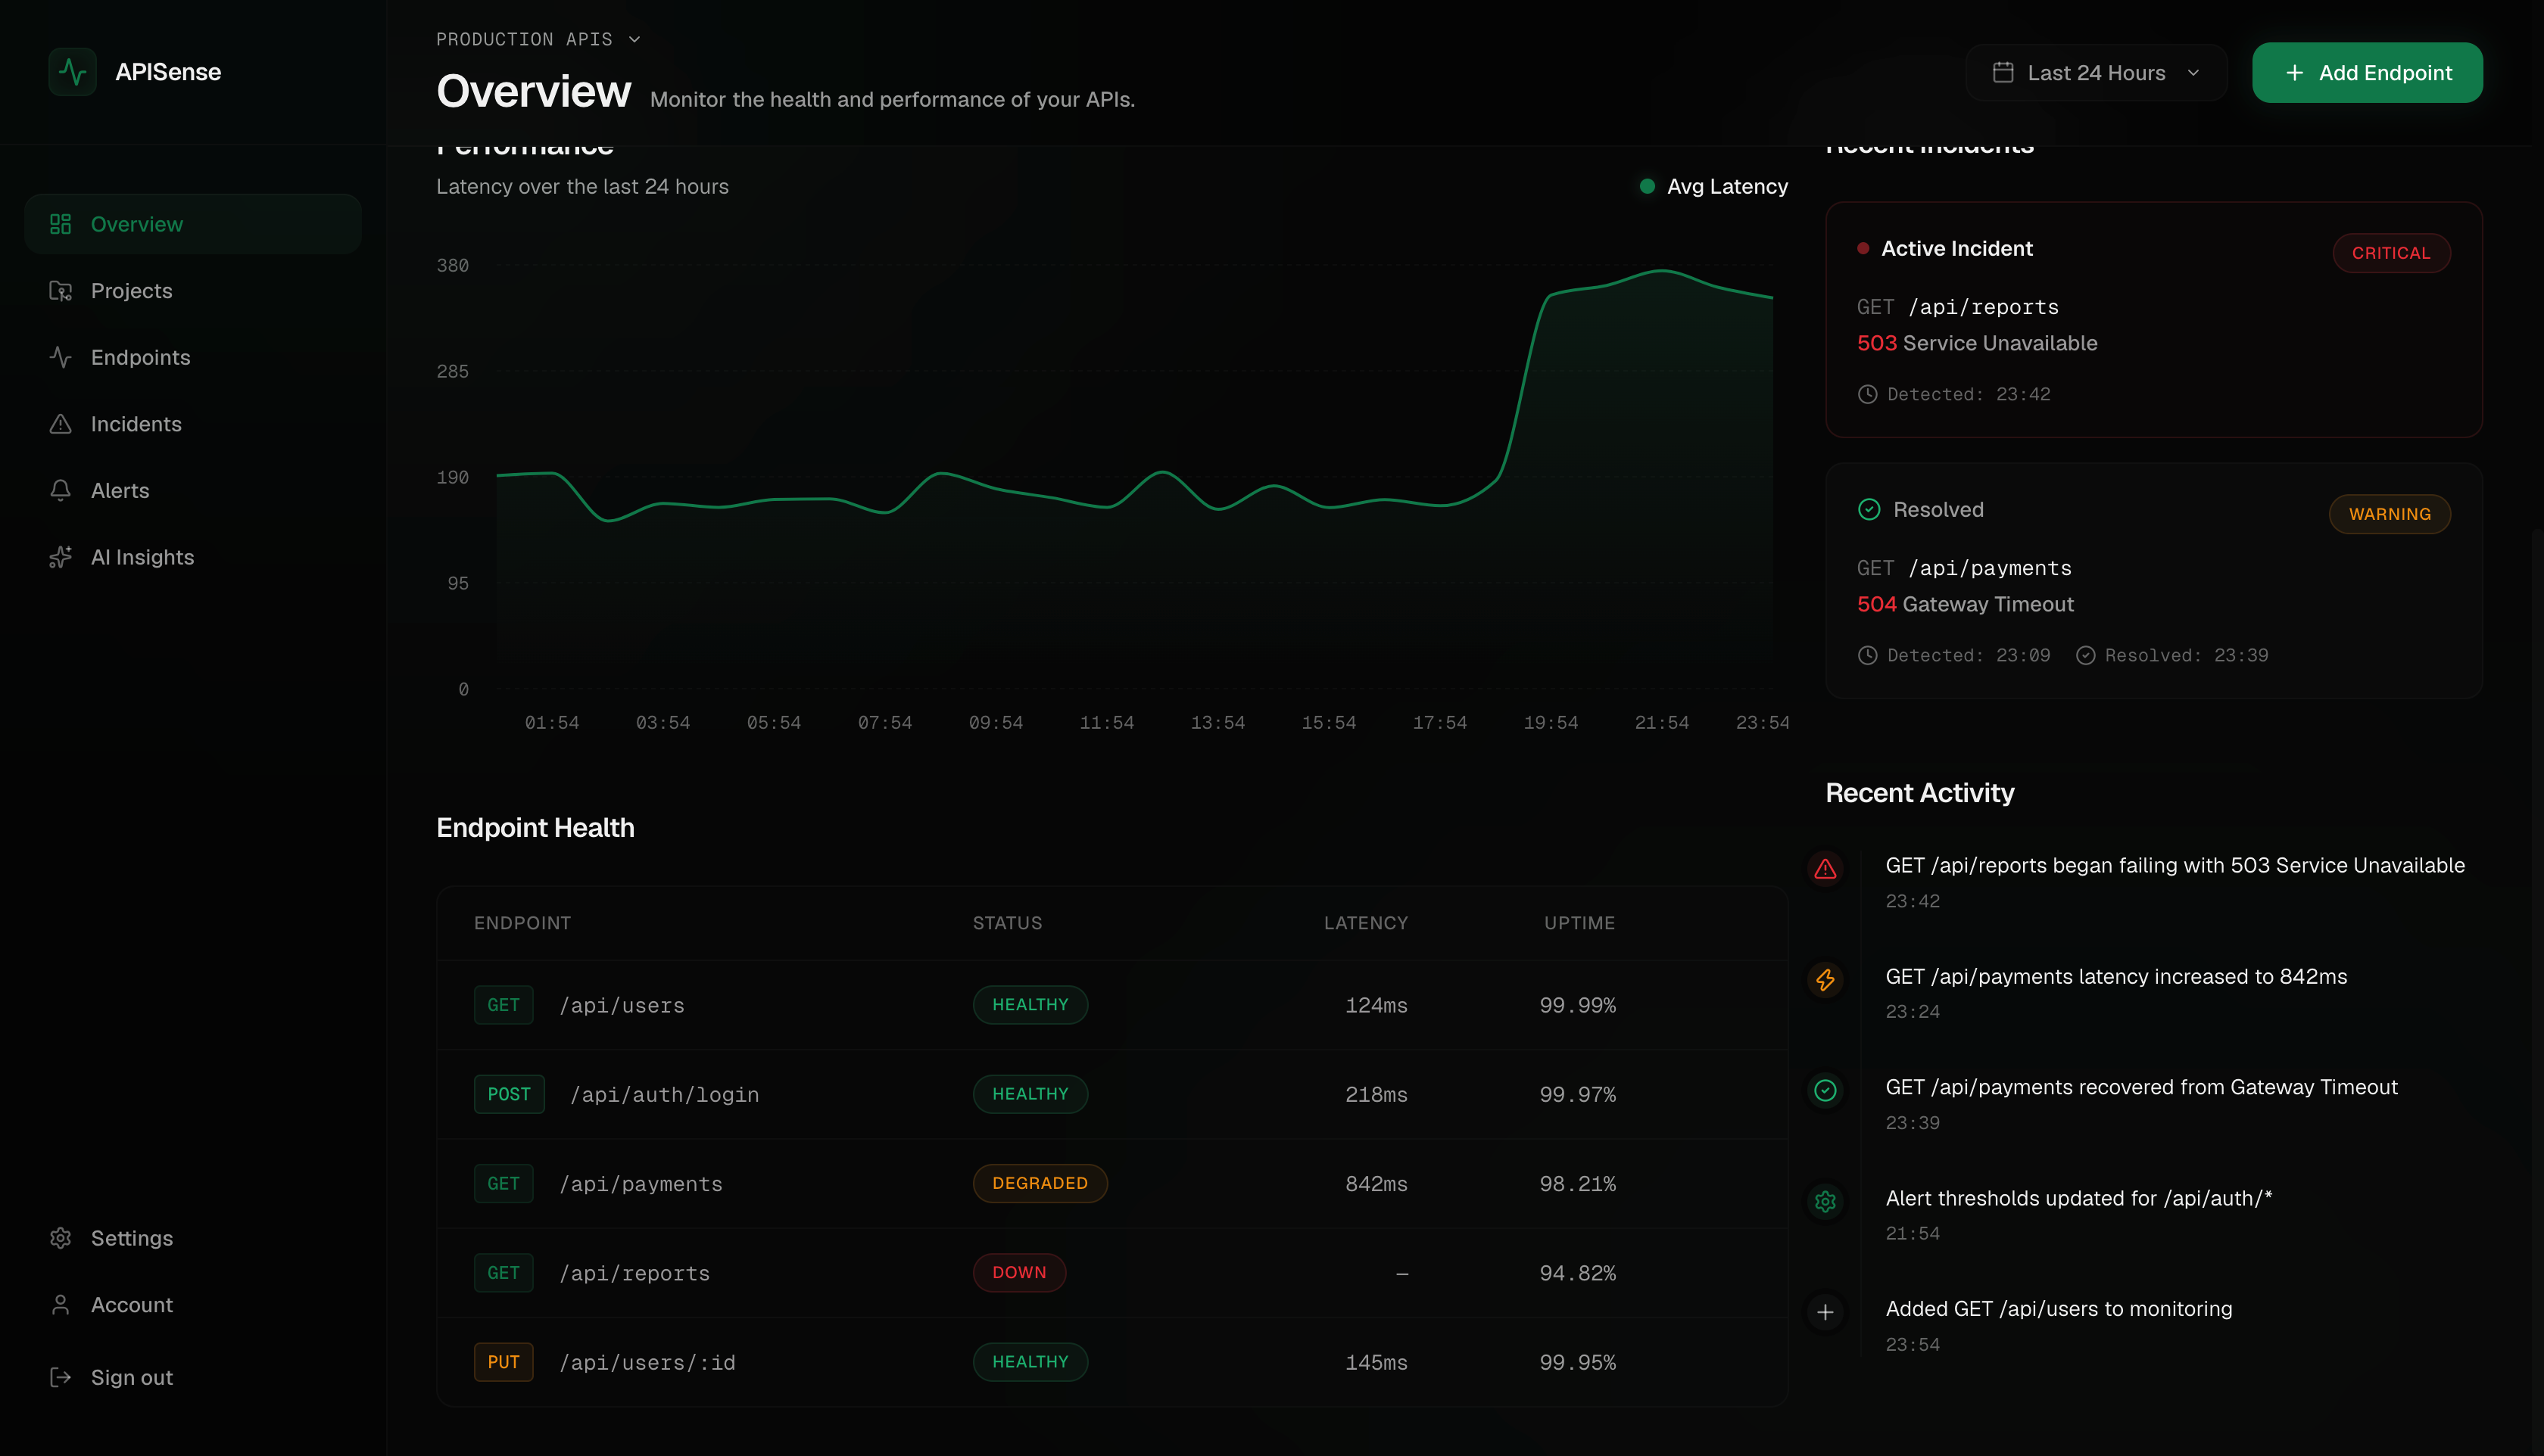This screenshot has height=1456, width=2544.
Task: Toggle the Avg Latency legend dot
Action: point(1647,186)
